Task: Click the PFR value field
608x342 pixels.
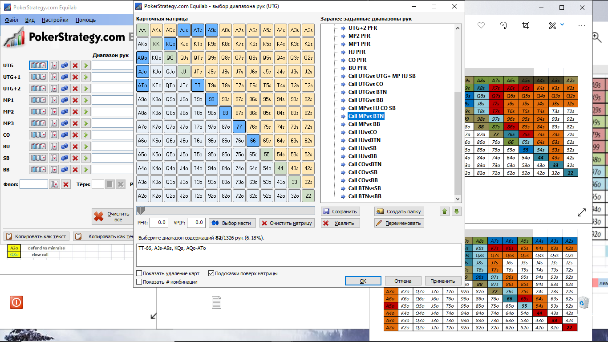Action: tap(158, 223)
